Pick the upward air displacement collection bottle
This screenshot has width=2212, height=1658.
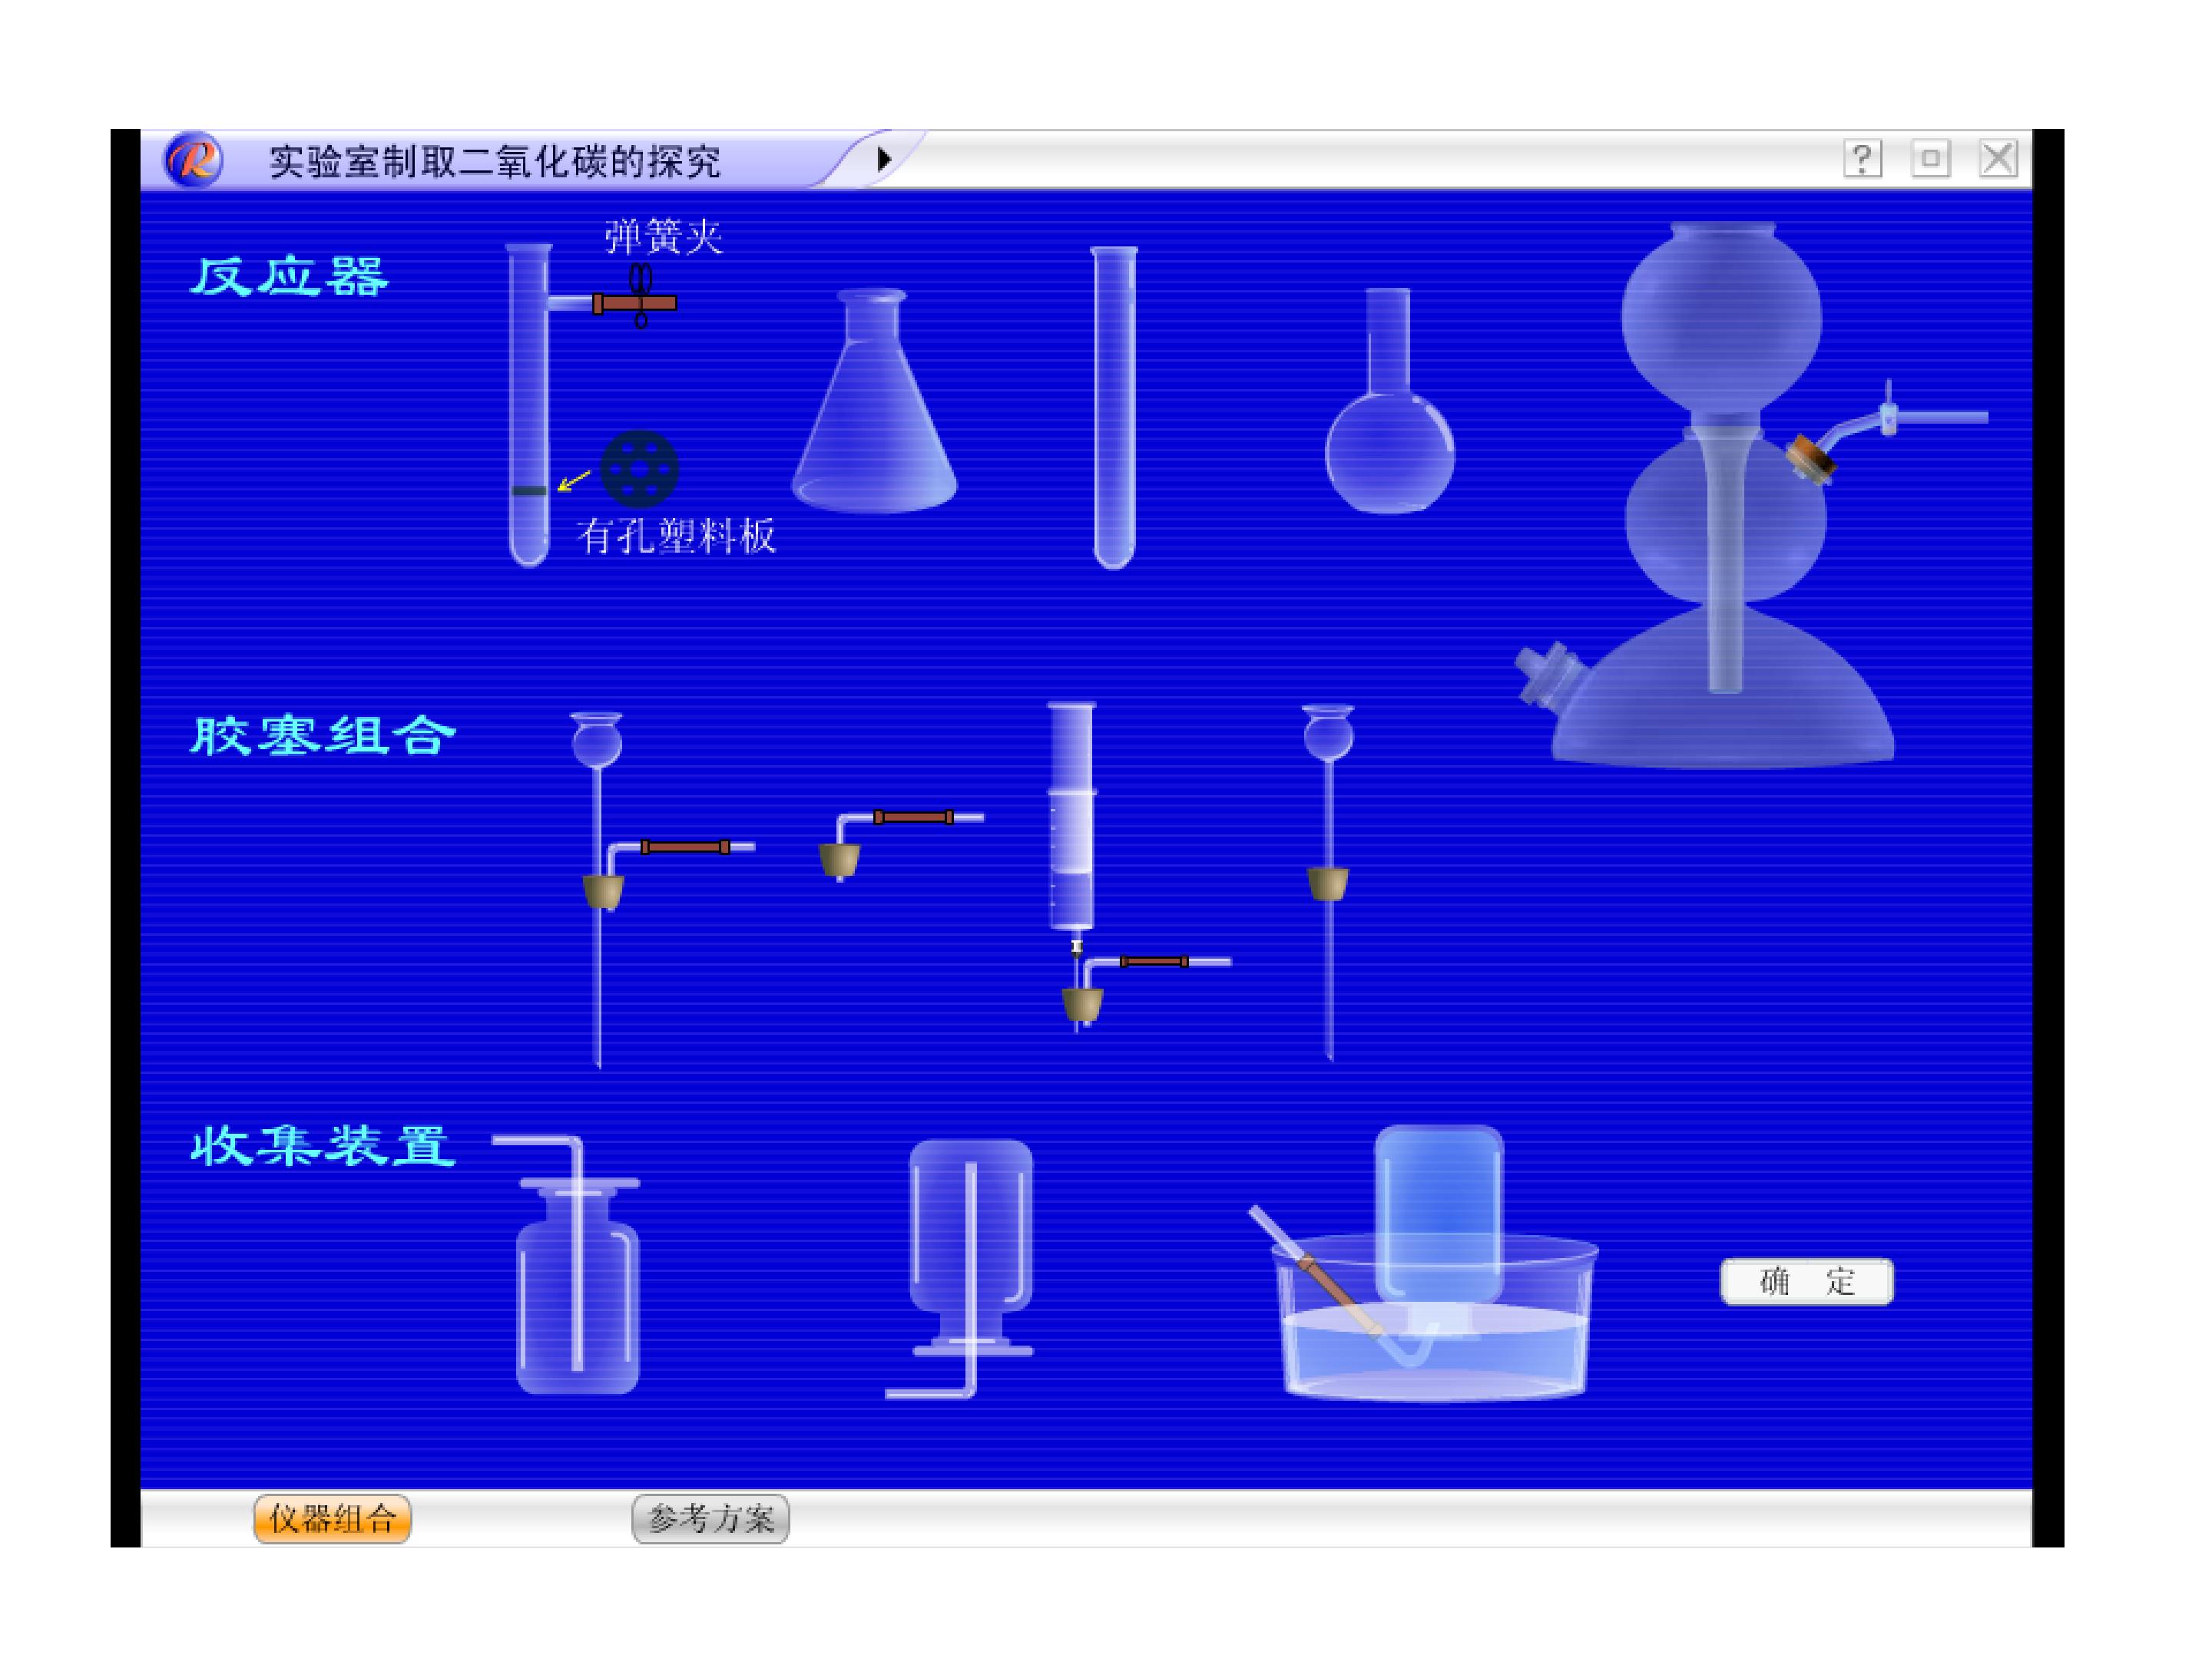[571, 1264]
